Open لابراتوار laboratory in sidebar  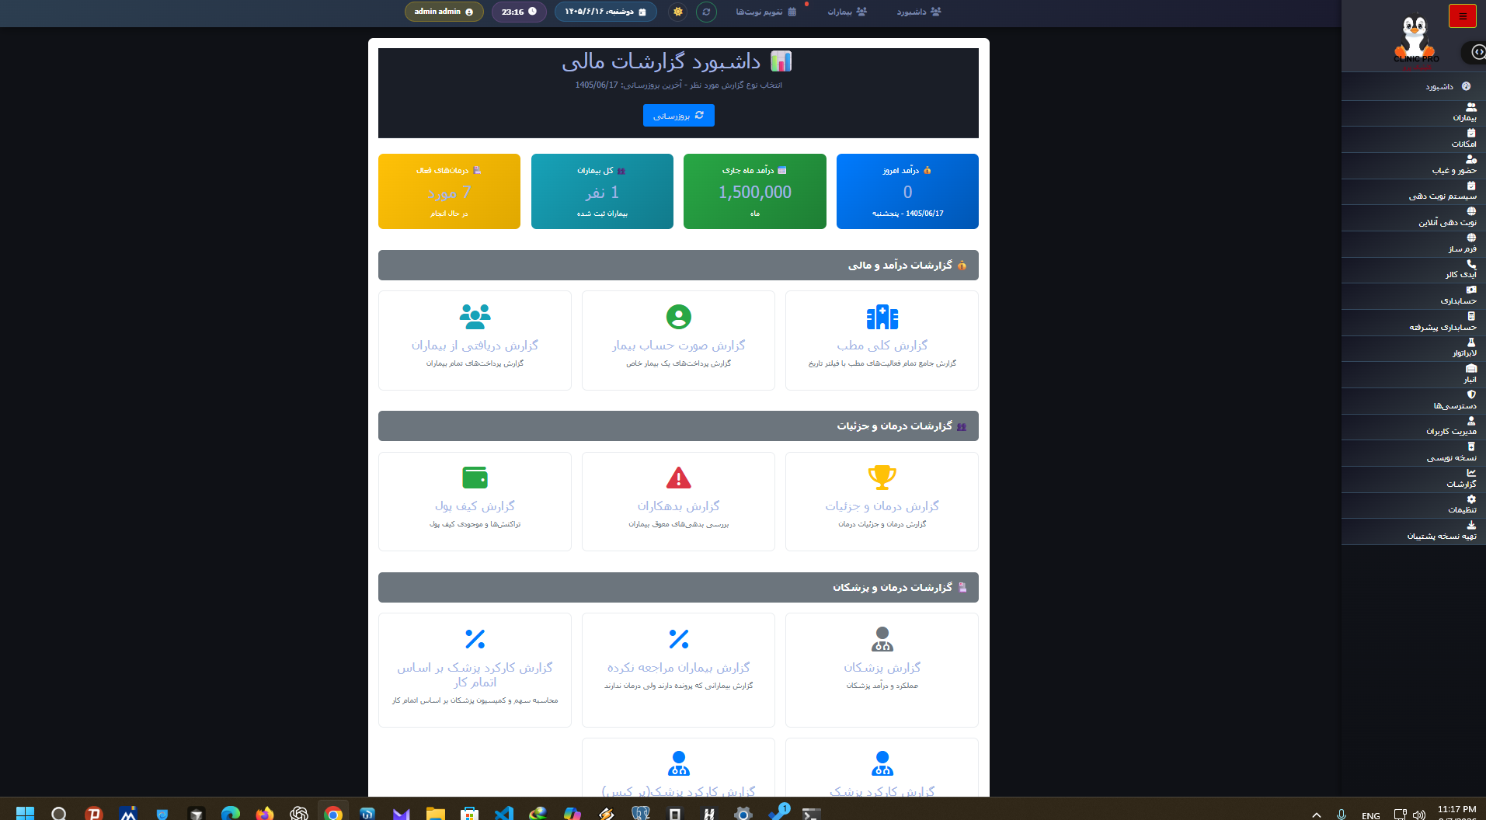pos(1413,349)
